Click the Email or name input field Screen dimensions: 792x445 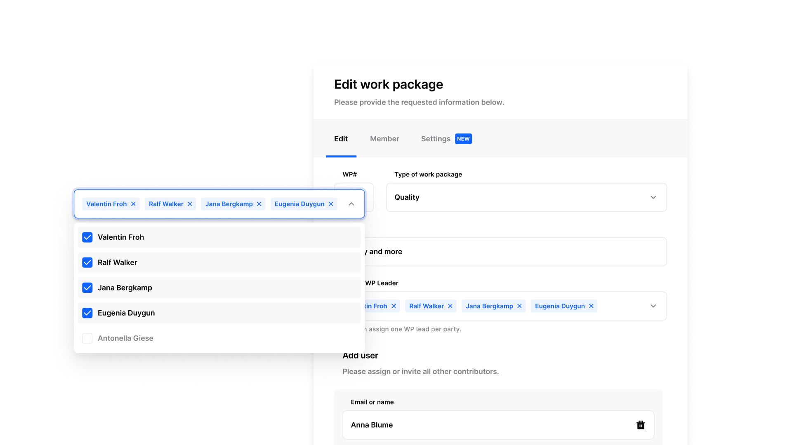pos(487,425)
